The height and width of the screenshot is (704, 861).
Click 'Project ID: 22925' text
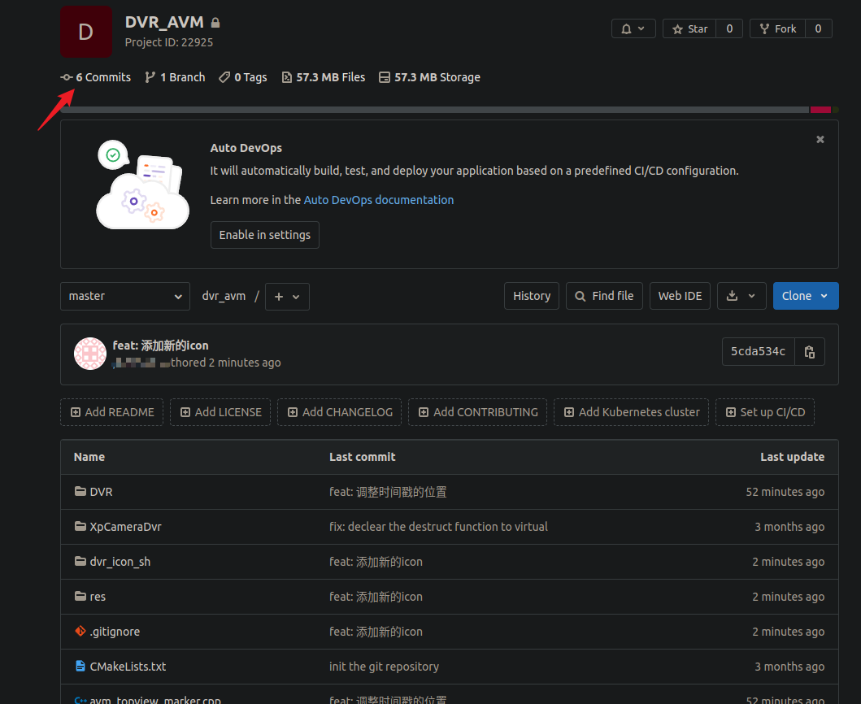click(169, 42)
